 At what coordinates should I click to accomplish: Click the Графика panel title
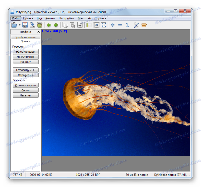click(x=25, y=32)
